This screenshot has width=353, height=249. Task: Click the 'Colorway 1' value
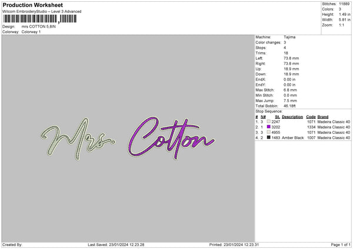tap(31, 32)
